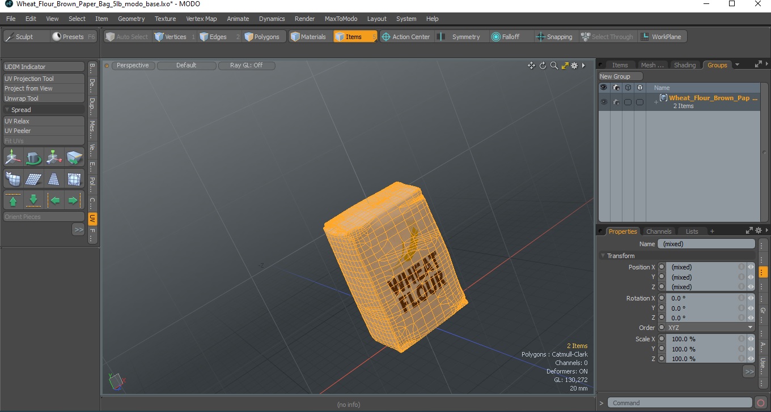Click the axis gizmo in viewport corner
This screenshot has height=412, width=771.
(116, 380)
